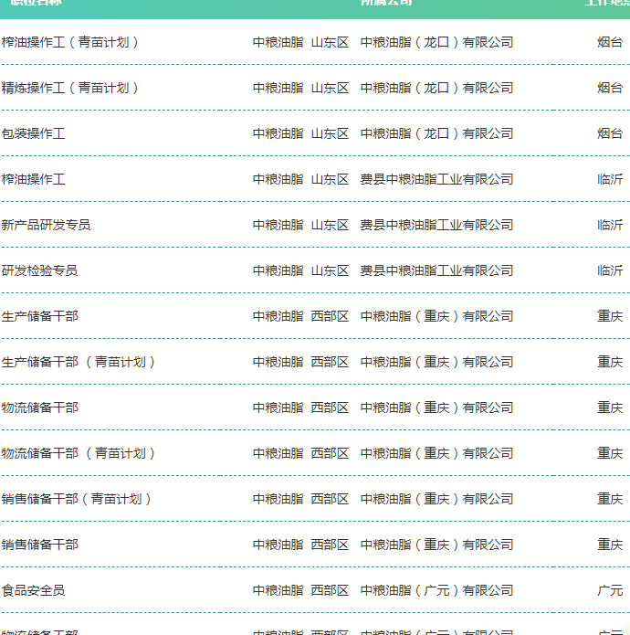Click 中粮油脂（广元）有限公司 in the 食品安全员 row
Image resolution: width=630 pixels, height=635 pixels.
436,590
